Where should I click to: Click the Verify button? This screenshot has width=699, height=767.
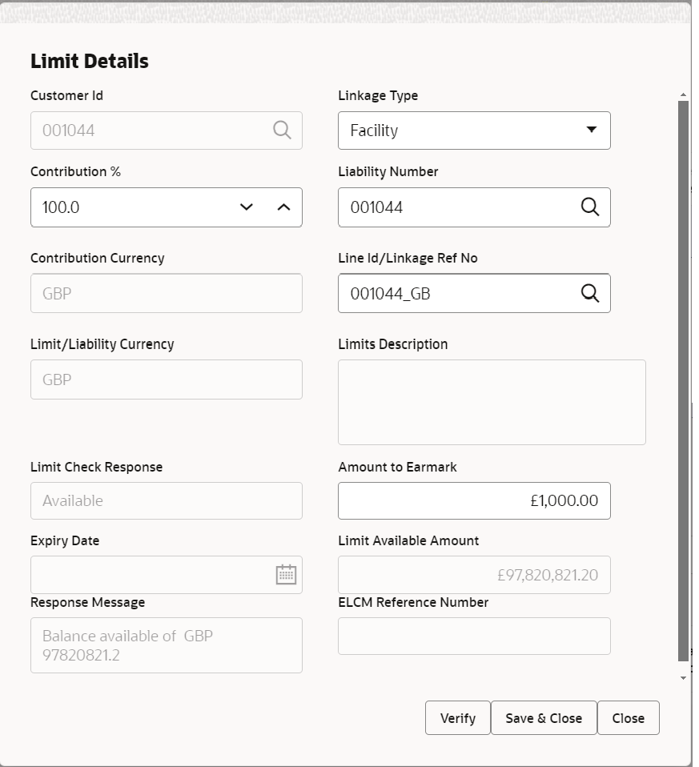pyautogui.click(x=458, y=717)
